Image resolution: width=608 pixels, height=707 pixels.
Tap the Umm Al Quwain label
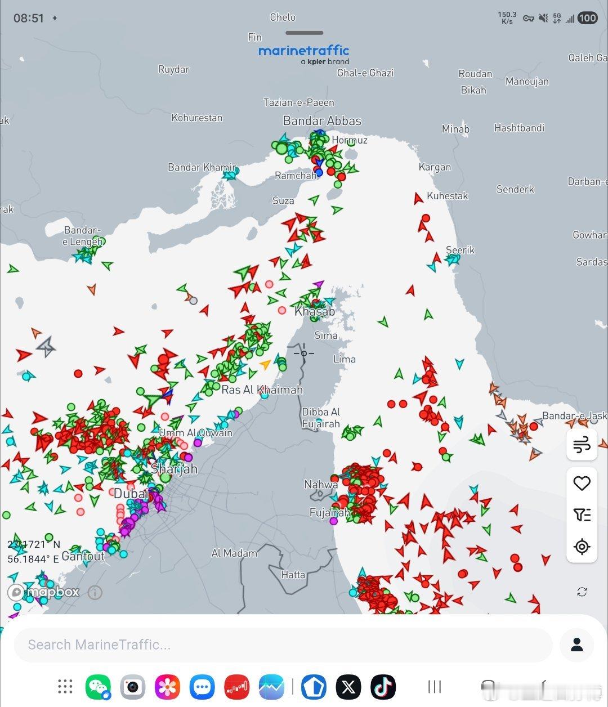tap(195, 433)
